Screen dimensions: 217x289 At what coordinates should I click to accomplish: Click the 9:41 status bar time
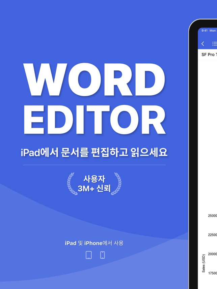205,31
